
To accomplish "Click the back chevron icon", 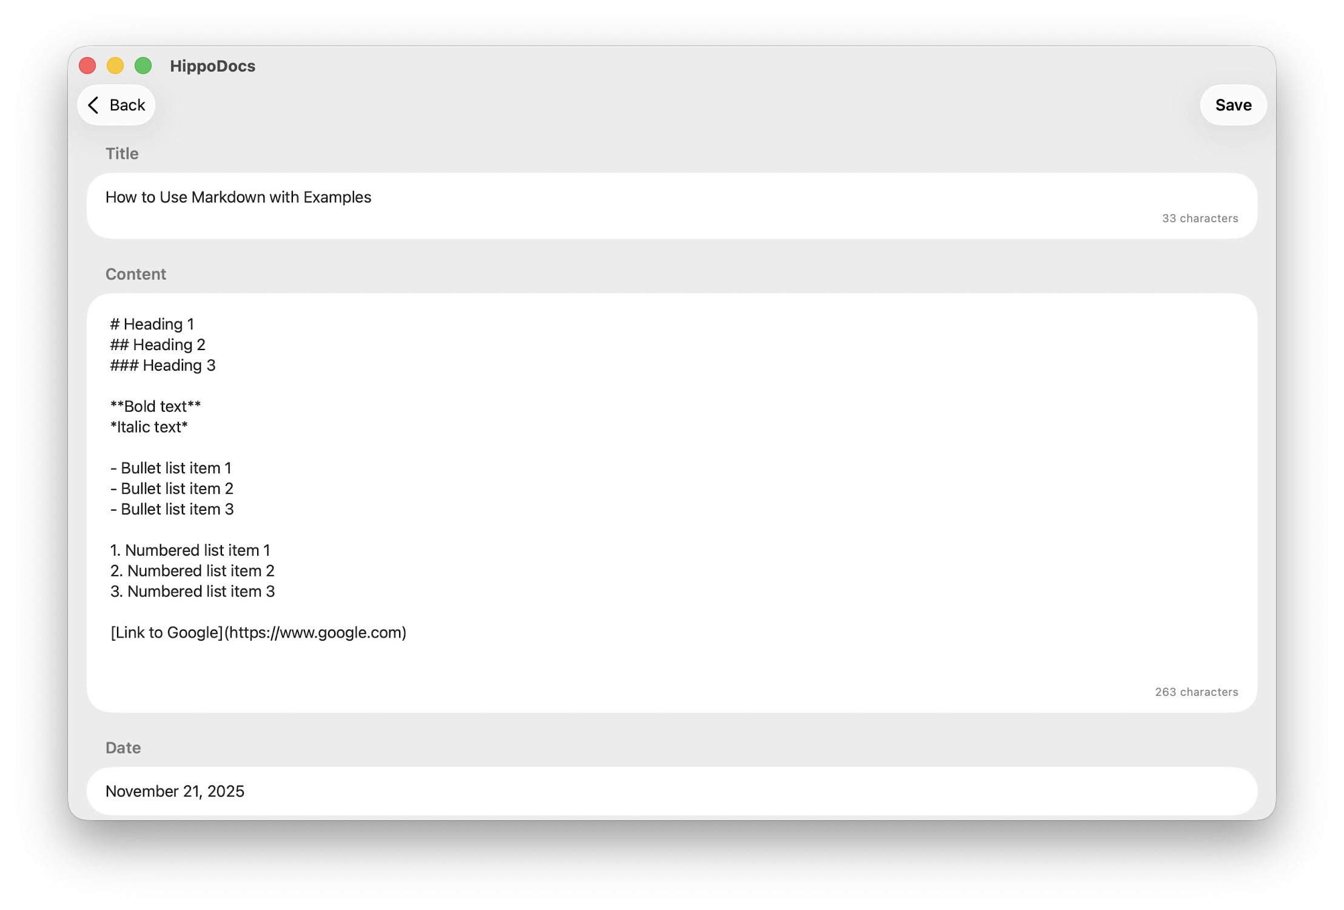I will pyautogui.click(x=94, y=105).
